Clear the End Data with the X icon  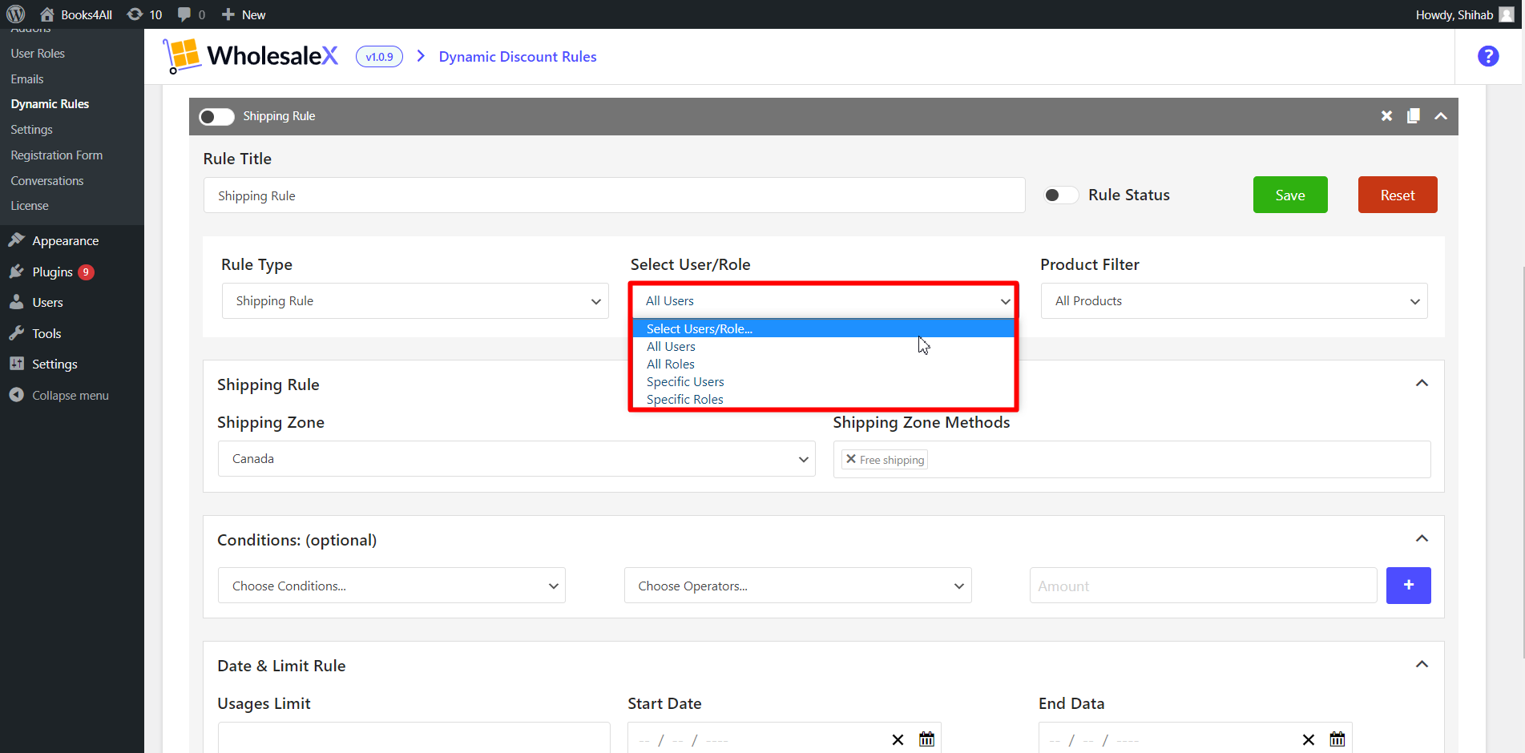tap(1308, 739)
